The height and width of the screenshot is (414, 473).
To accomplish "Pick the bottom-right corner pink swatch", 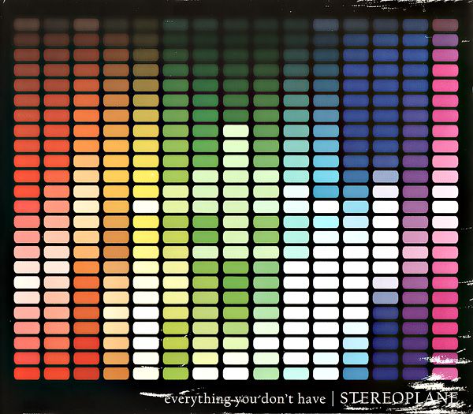I will (445, 373).
